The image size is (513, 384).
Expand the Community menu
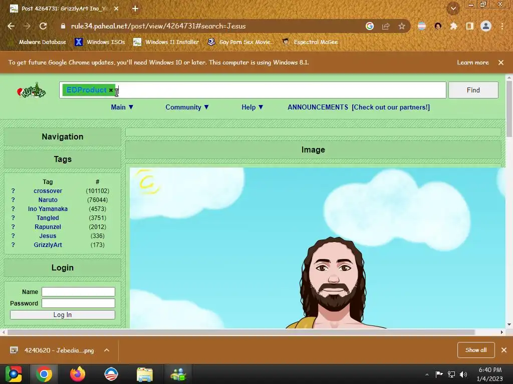click(x=187, y=107)
